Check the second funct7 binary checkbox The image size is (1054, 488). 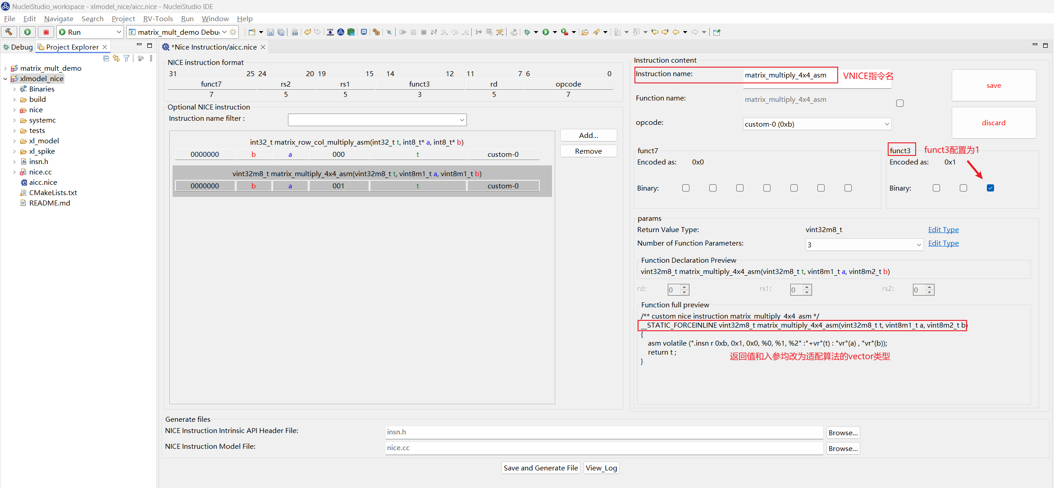point(713,188)
